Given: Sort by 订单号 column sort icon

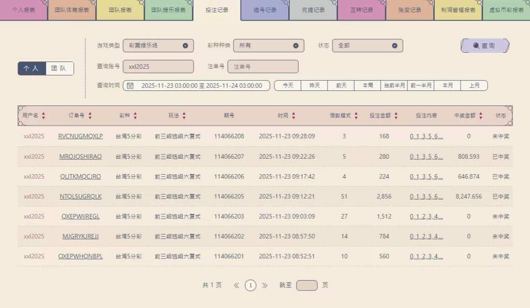Looking at the screenshot, I should 90,116.
